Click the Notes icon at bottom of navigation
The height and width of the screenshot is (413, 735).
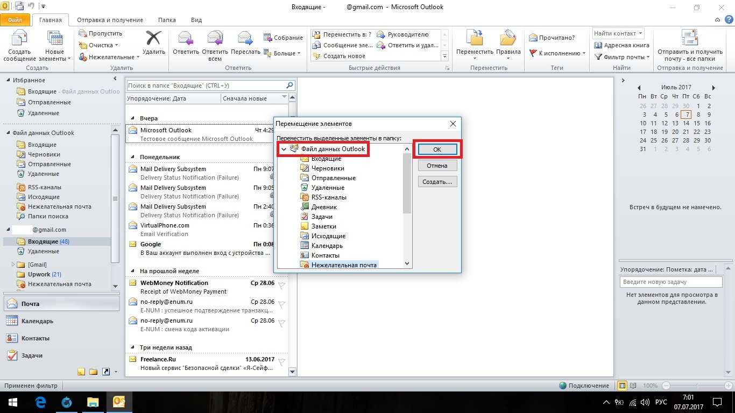click(81, 372)
